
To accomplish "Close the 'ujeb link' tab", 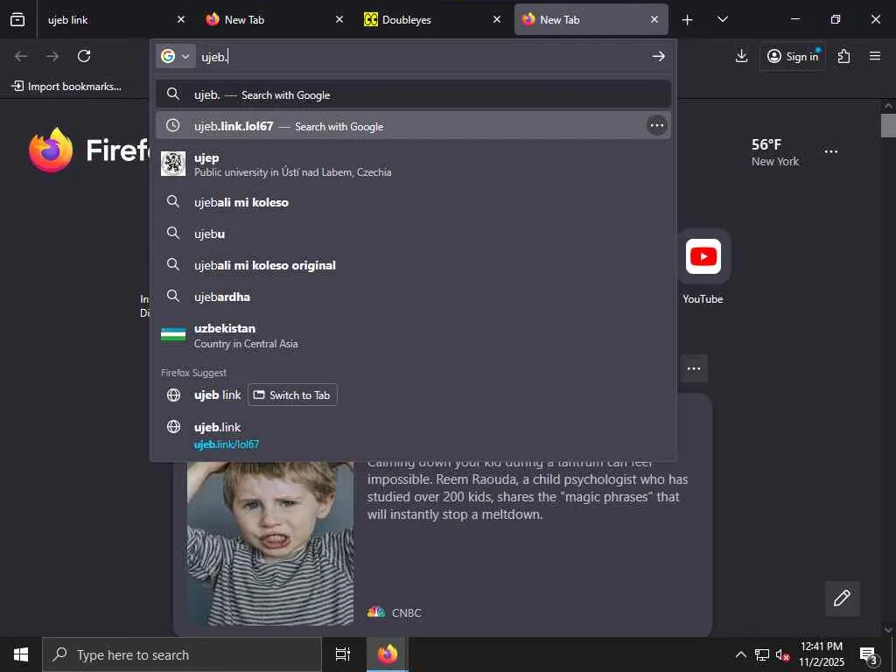I will (x=181, y=19).
